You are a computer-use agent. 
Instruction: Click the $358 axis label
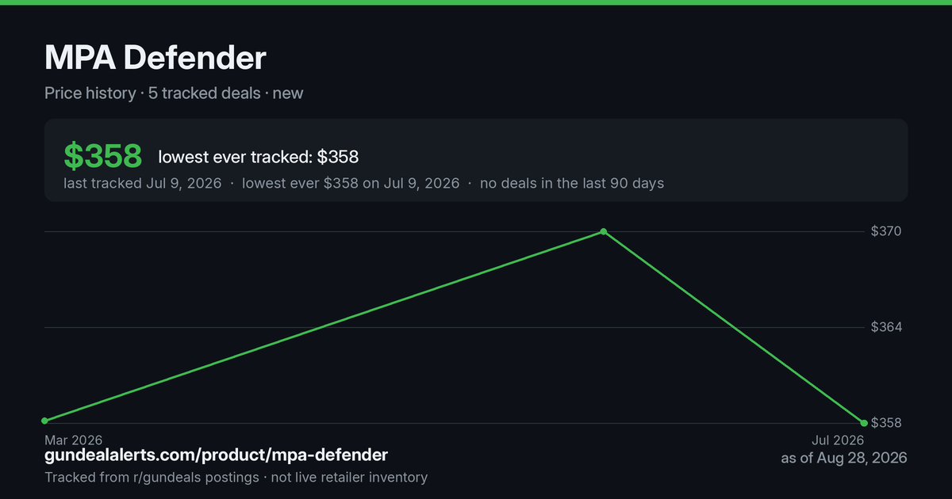[886, 423]
